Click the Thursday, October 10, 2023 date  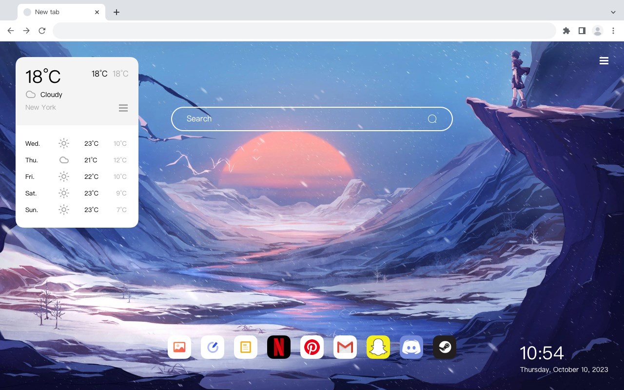(x=564, y=370)
